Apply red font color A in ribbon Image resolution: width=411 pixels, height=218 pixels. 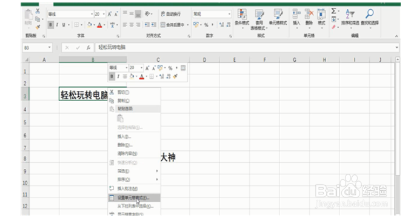99,25
